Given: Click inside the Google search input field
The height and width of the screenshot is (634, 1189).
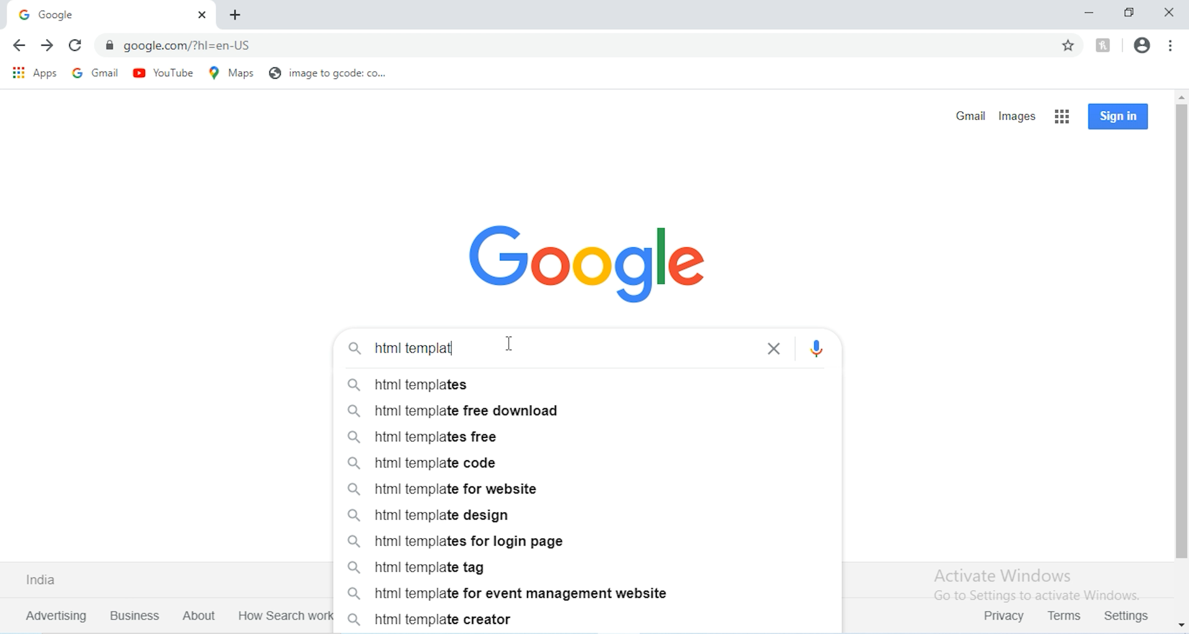Looking at the screenshot, I should (588, 349).
